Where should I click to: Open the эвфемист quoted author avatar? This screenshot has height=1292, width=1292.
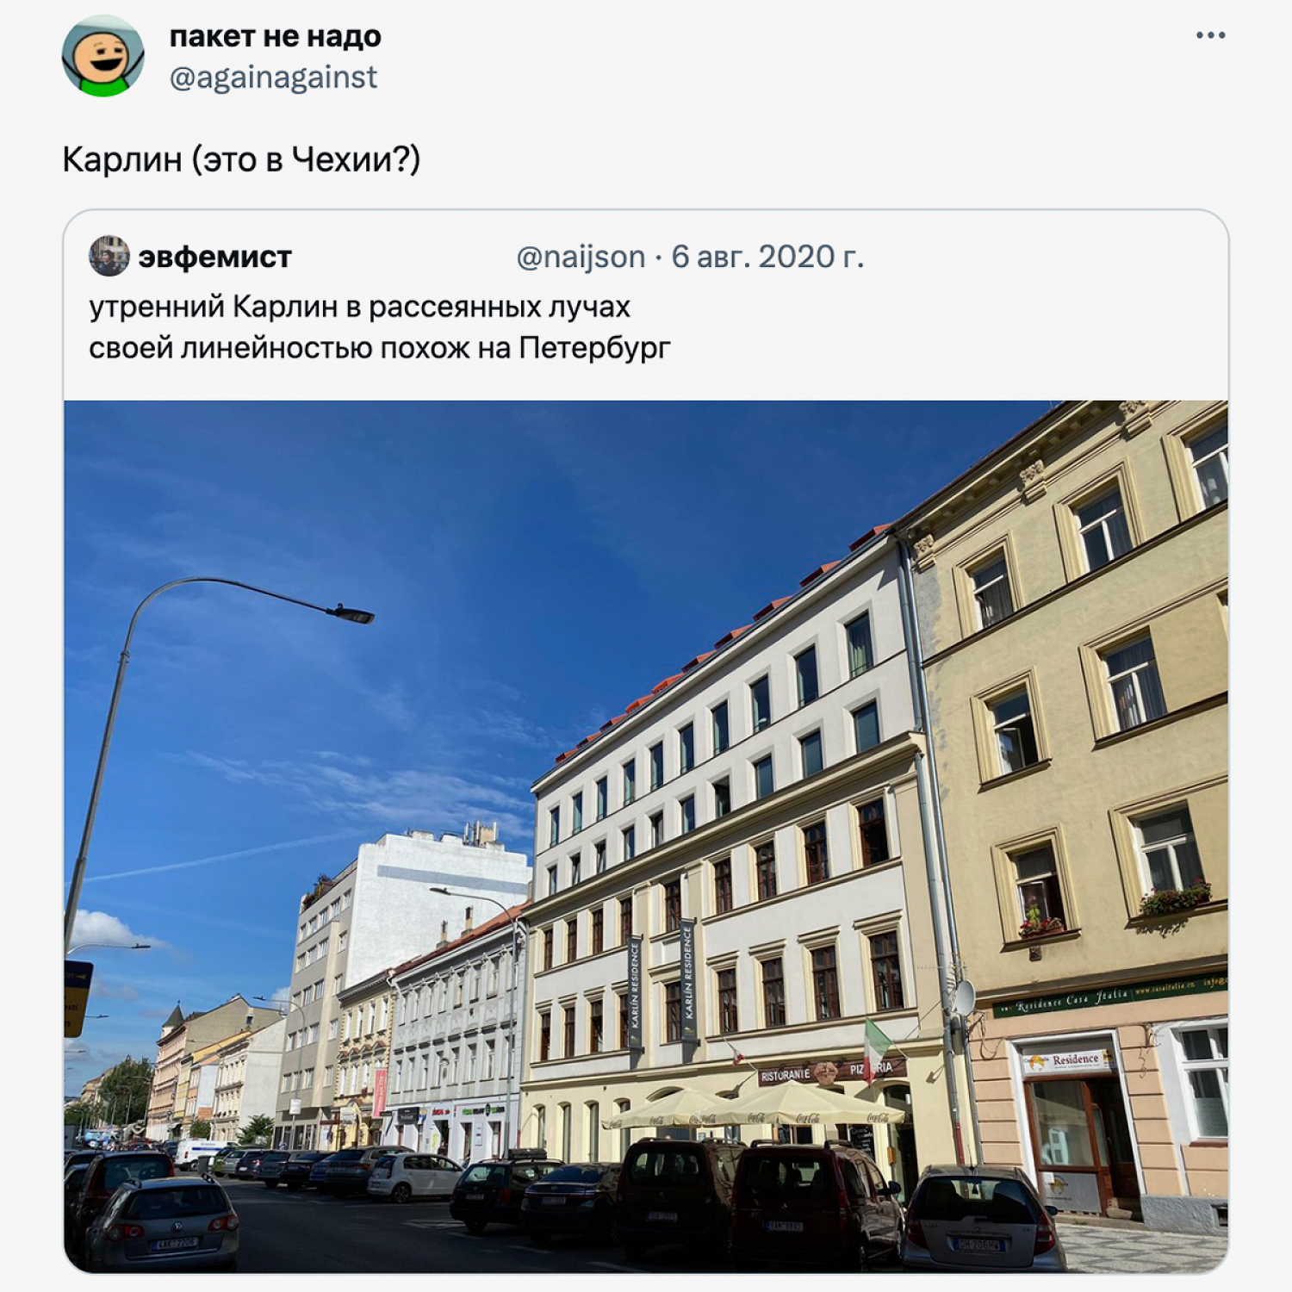[x=109, y=256]
